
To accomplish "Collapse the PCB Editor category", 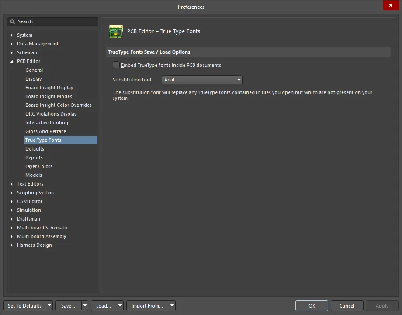I will point(11,61).
